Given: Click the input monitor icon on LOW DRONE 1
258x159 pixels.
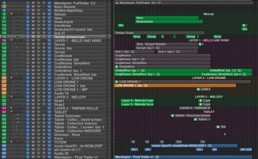Looking at the screenshot, I should click(x=49, y=82).
